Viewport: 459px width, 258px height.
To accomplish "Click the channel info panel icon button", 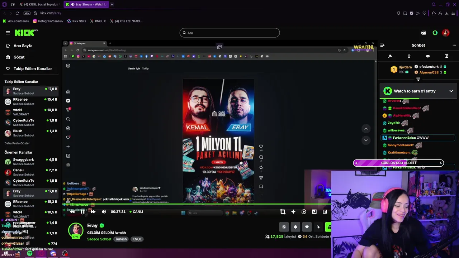I will tap(284, 227).
